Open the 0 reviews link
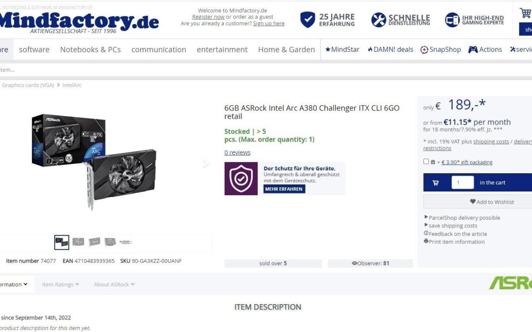Screen dimensions: 532x332 (x=237, y=152)
